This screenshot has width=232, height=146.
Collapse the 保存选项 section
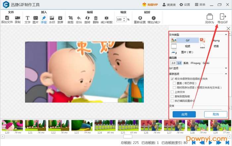click(226, 74)
